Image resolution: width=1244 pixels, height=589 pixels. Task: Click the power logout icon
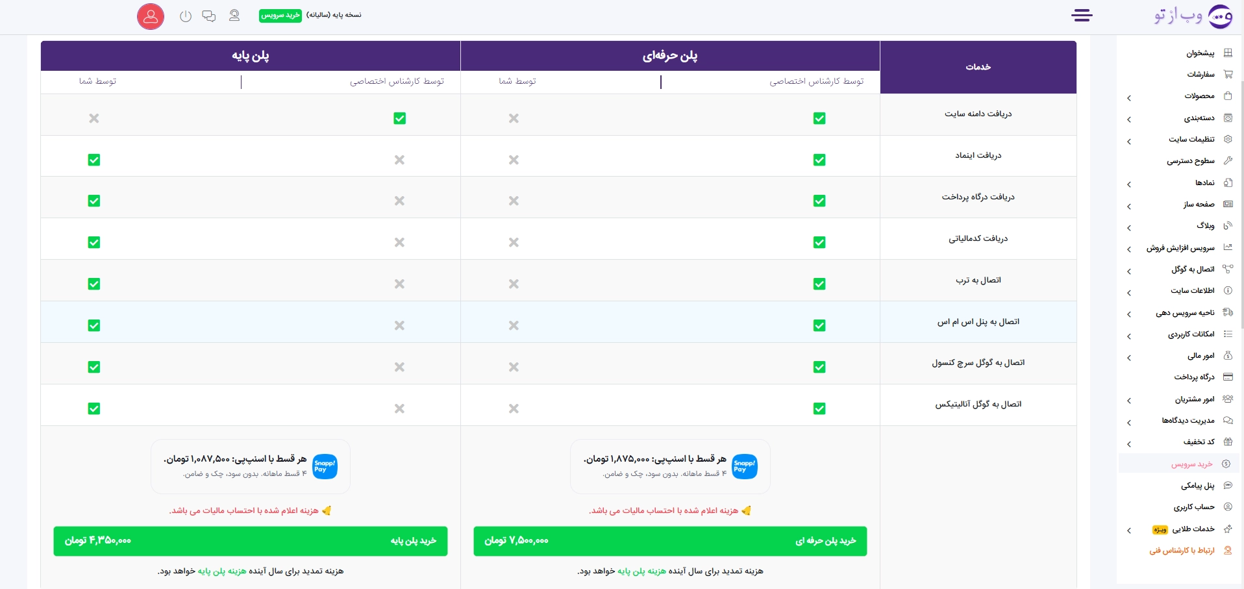point(186,16)
